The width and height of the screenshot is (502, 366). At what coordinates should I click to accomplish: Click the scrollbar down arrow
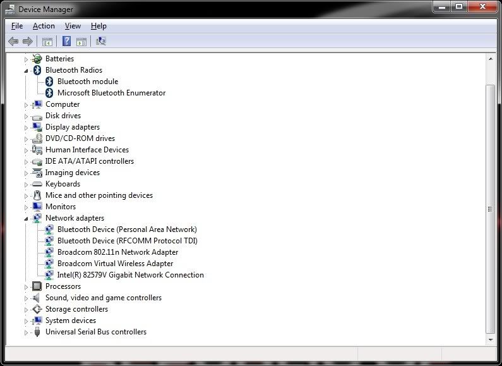[491, 339]
